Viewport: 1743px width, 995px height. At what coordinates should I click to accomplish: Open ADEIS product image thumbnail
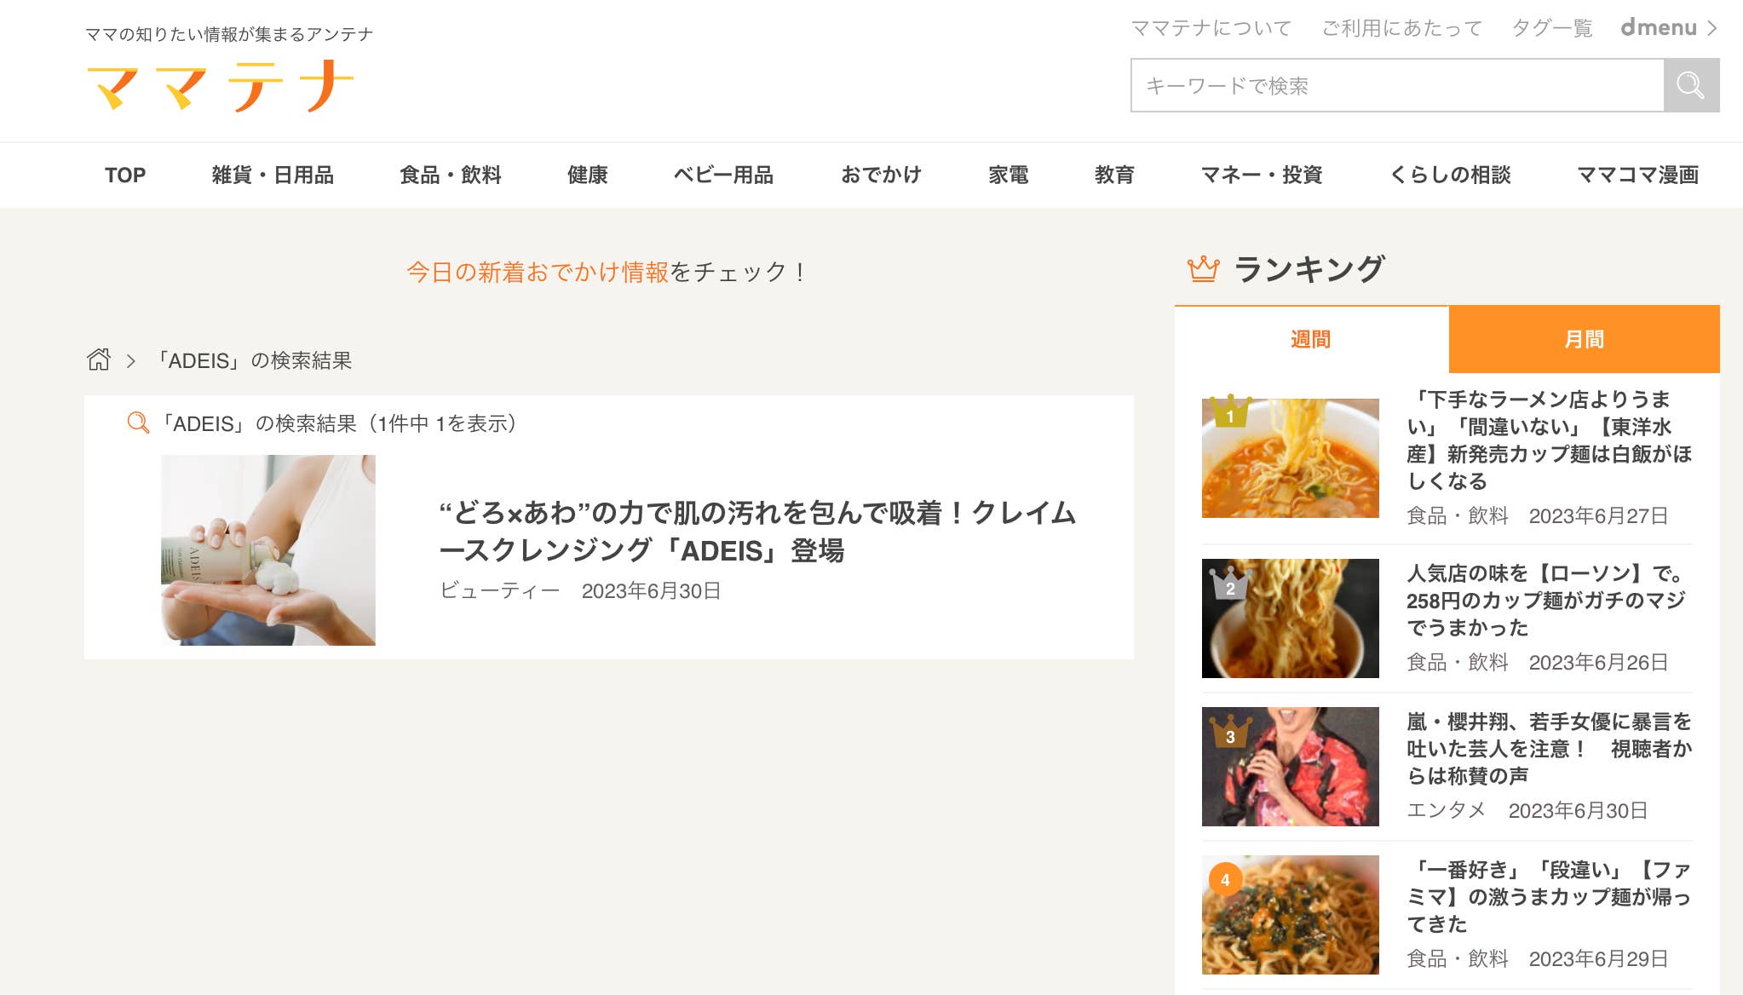(x=268, y=549)
